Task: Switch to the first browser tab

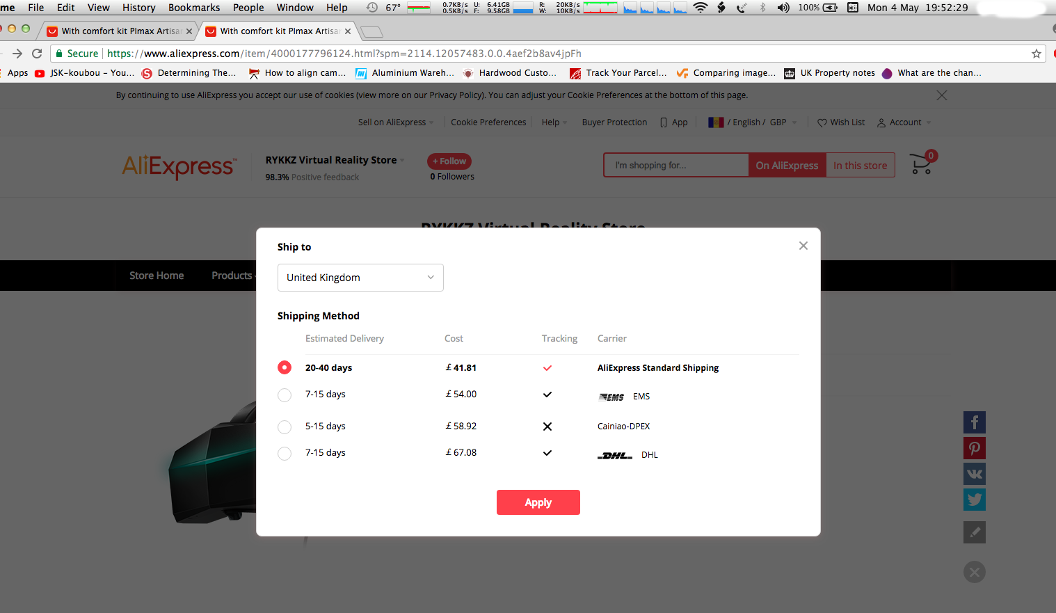Action: [x=120, y=31]
